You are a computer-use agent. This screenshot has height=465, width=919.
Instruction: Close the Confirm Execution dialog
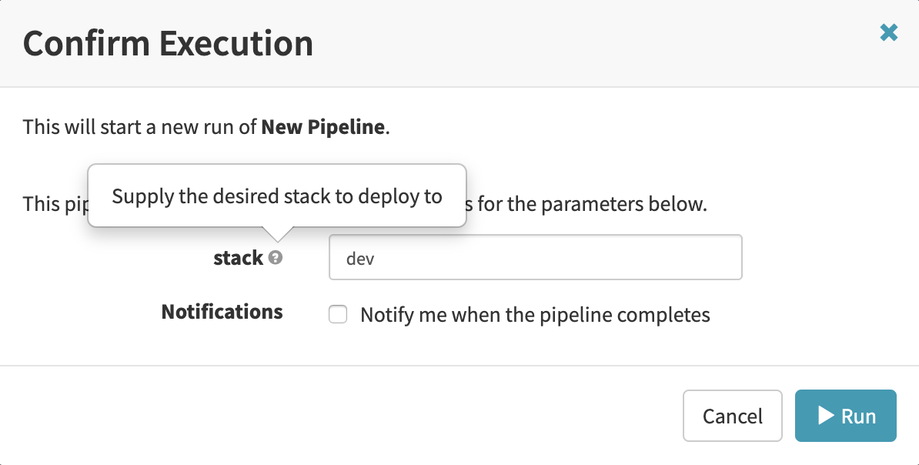(x=889, y=32)
